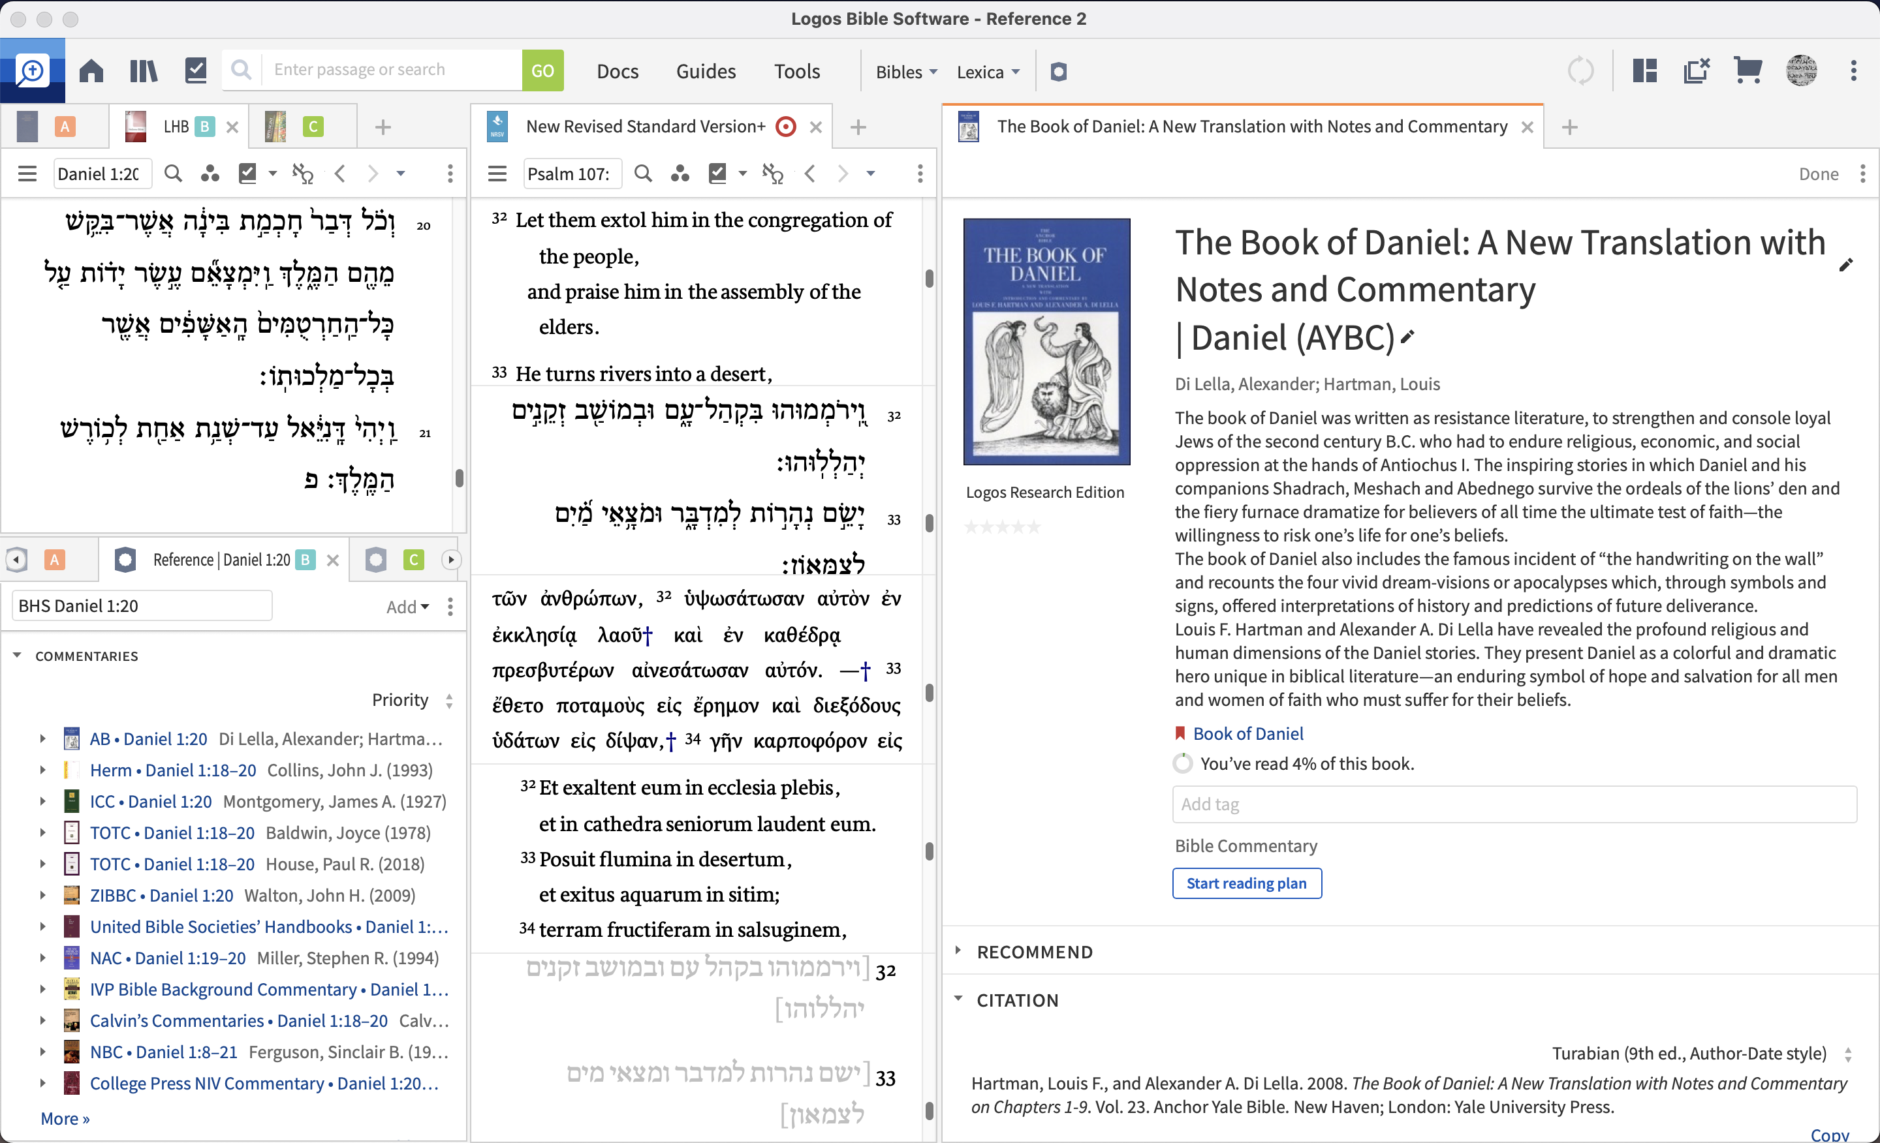
Task: Select the Reference | Daniel 1:20 tab
Action: [x=222, y=560]
